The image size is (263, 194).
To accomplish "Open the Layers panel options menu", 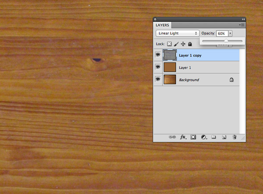I will click(x=242, y=25).
